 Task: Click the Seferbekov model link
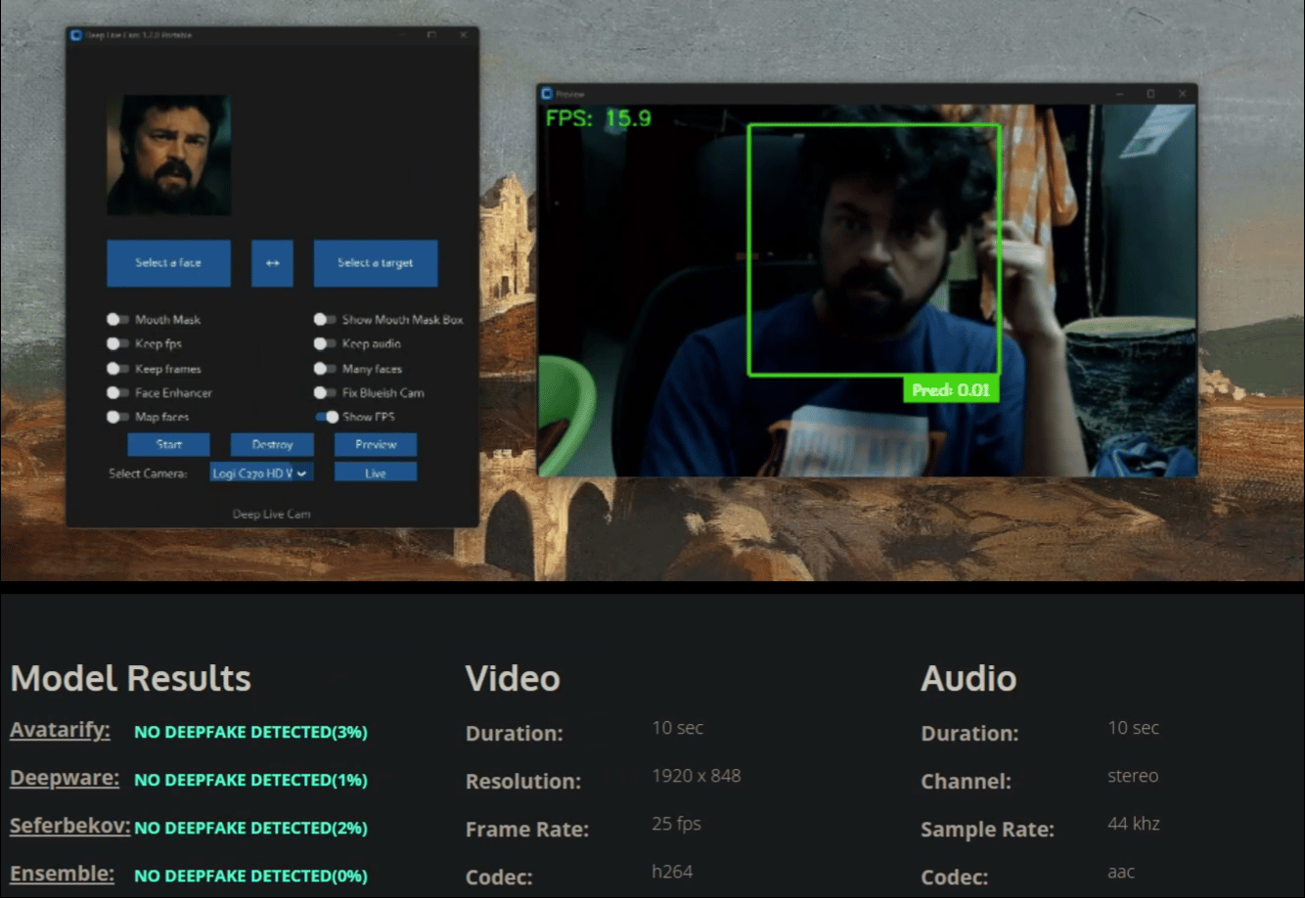click(69, 827)
